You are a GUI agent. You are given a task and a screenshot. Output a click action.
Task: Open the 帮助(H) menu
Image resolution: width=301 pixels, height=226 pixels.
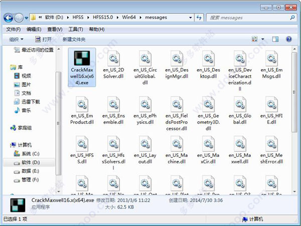(x=97, y=30)
